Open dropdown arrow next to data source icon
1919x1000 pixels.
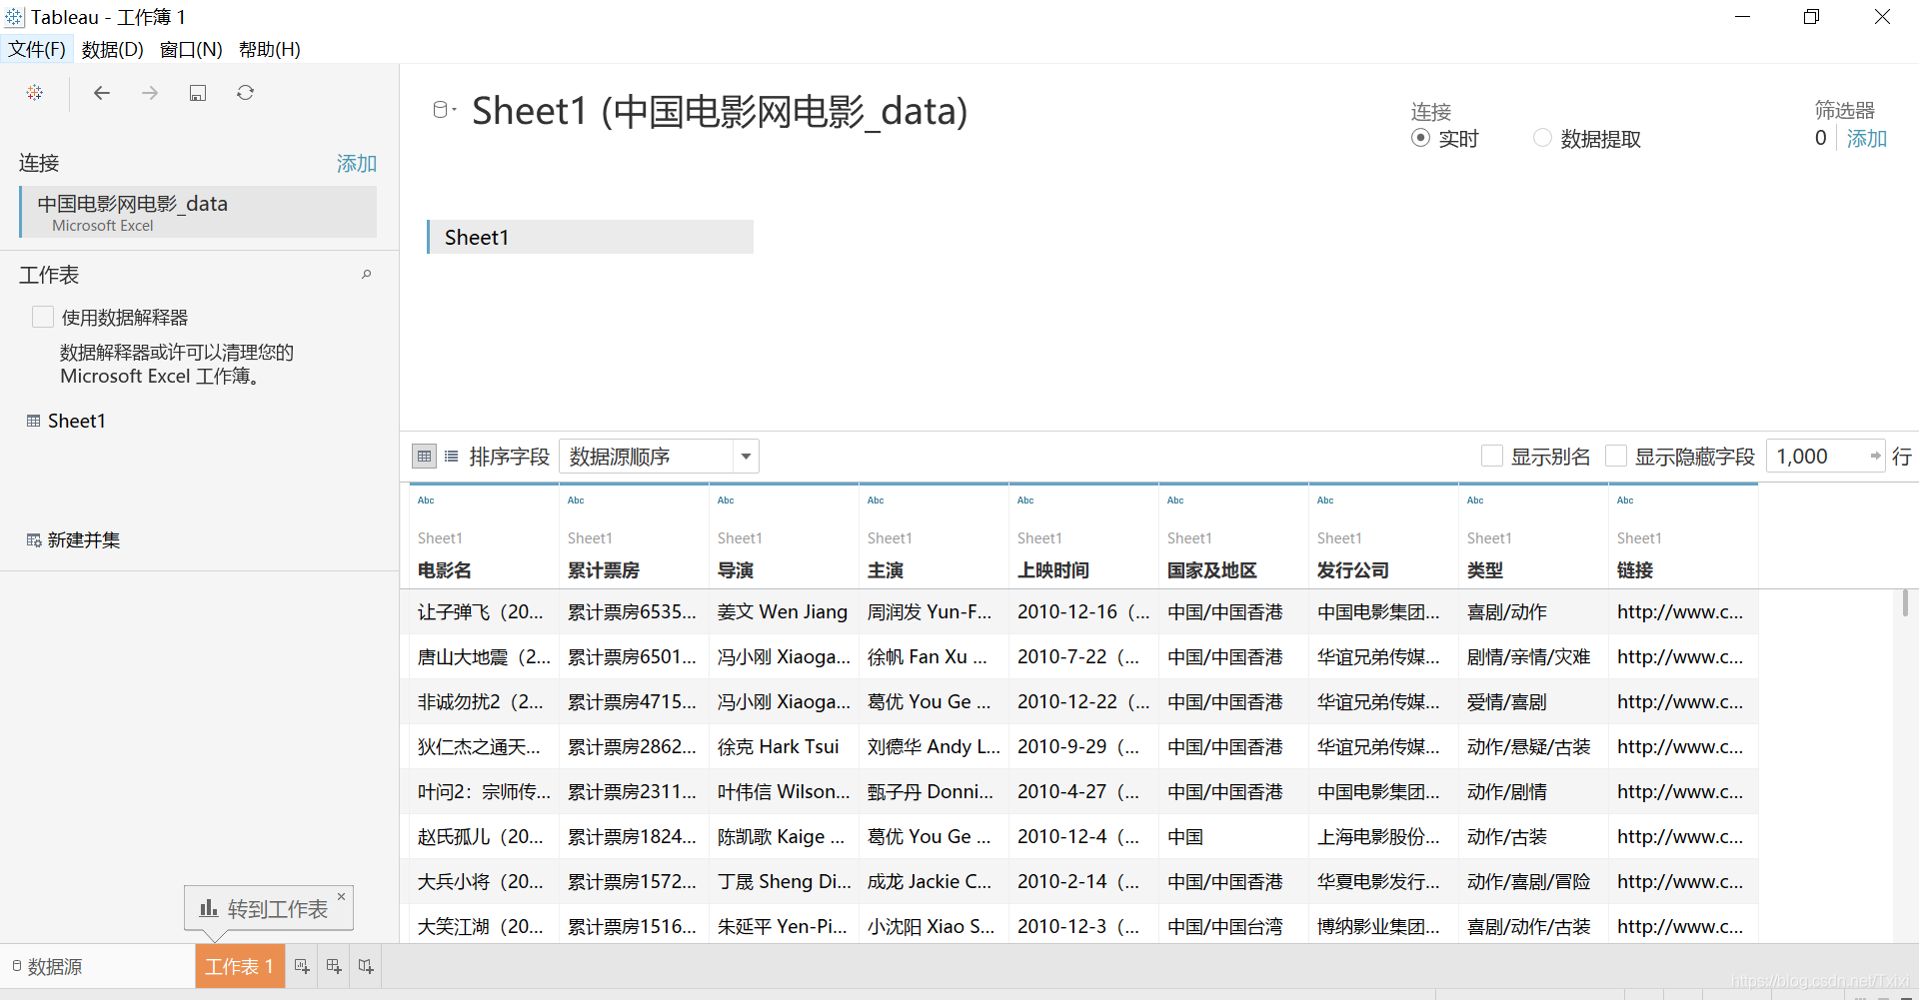tap(455, 110)
